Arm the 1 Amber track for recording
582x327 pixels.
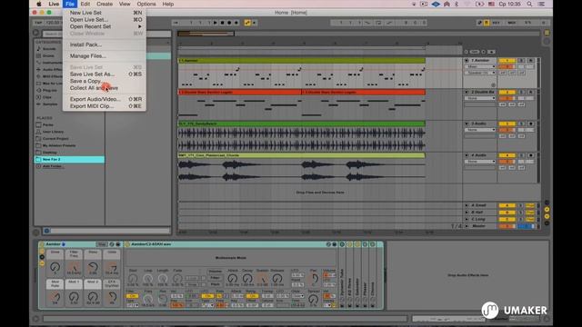pyautogui.click(x=531, y=60)
